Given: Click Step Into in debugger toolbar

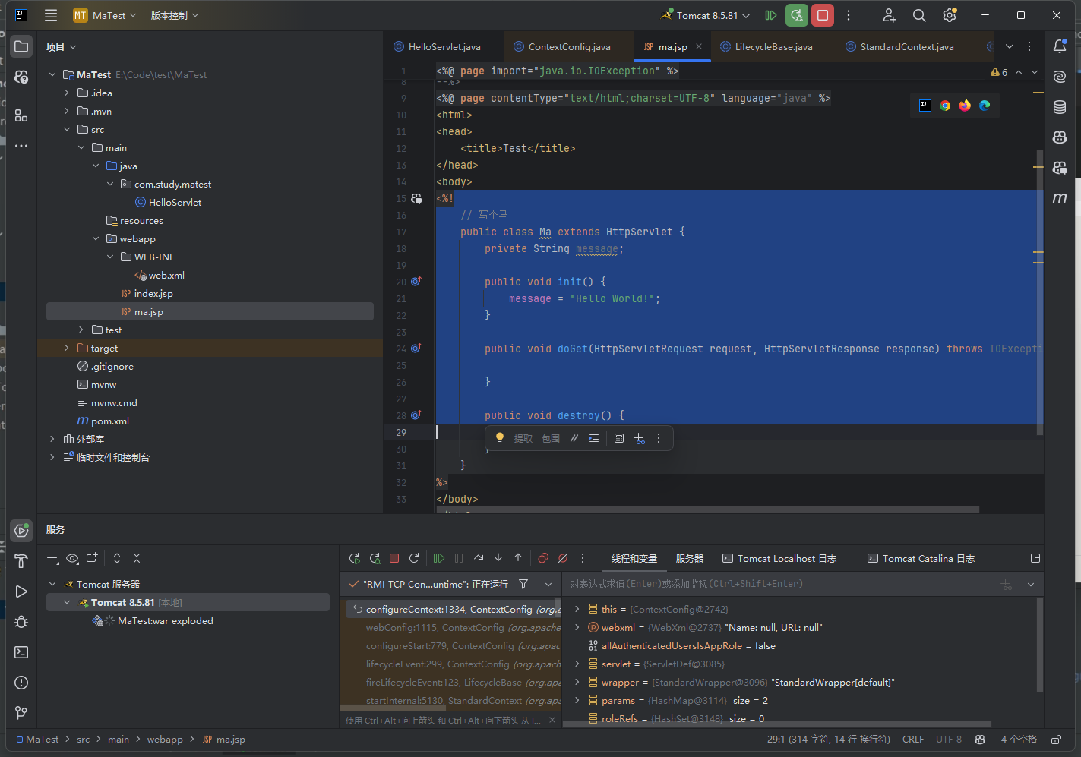Looking at the screenshot, I should pos(498,558).
